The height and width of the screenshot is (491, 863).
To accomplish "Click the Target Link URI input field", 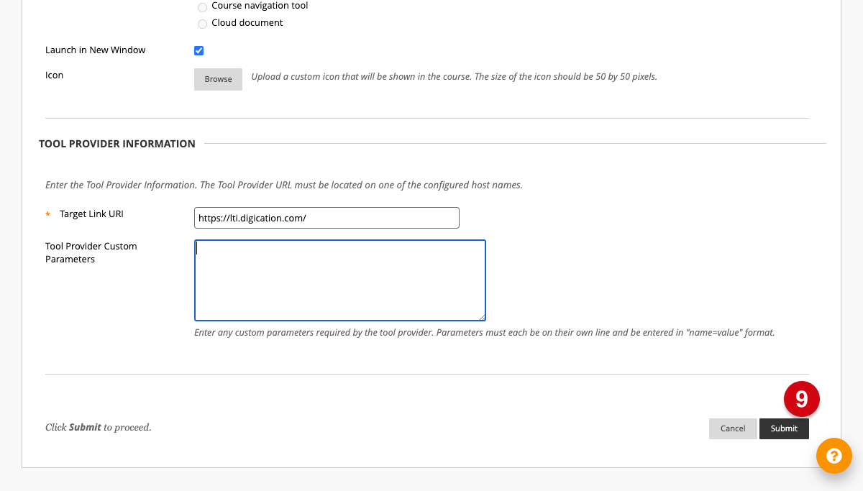I will [327, 218].
